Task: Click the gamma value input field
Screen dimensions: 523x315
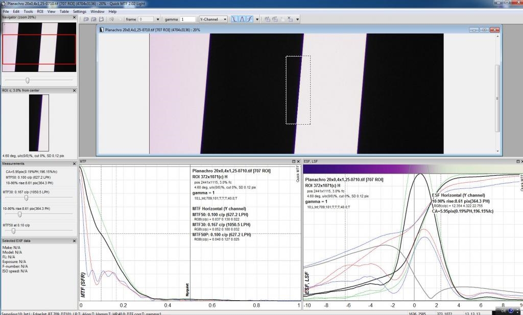Action: pyautogui.click(x=187, y=19)
